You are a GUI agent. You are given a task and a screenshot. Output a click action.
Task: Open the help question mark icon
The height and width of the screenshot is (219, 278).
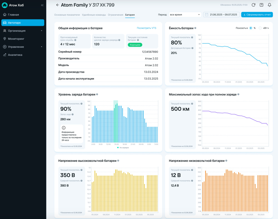point(261,5)
